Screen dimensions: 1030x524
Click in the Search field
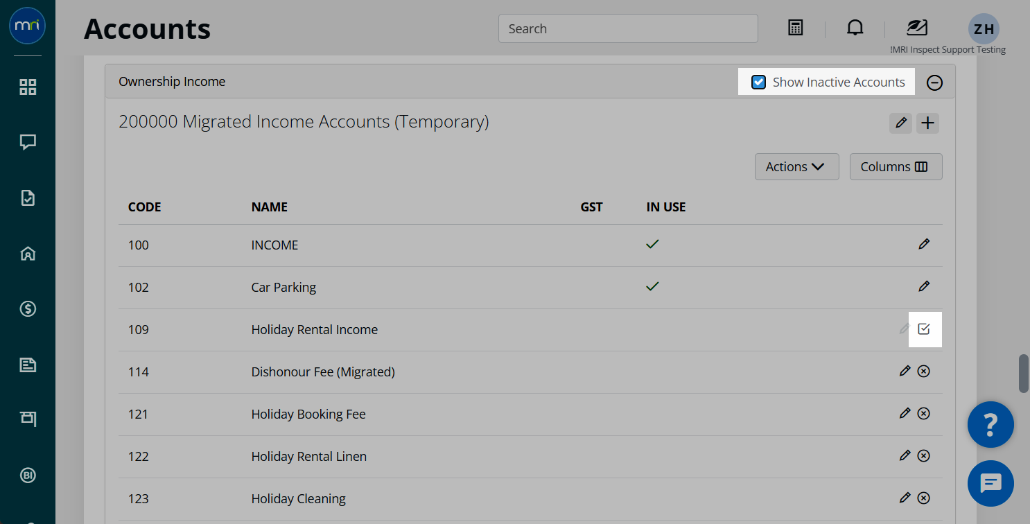pyautogui.click(x=628, y=28)
